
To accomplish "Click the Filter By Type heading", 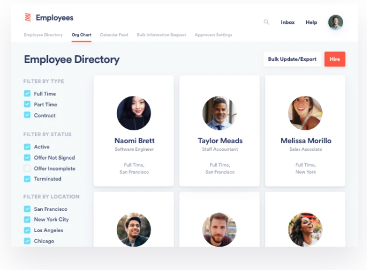I will pyautogui.click(x=43, y=81).
